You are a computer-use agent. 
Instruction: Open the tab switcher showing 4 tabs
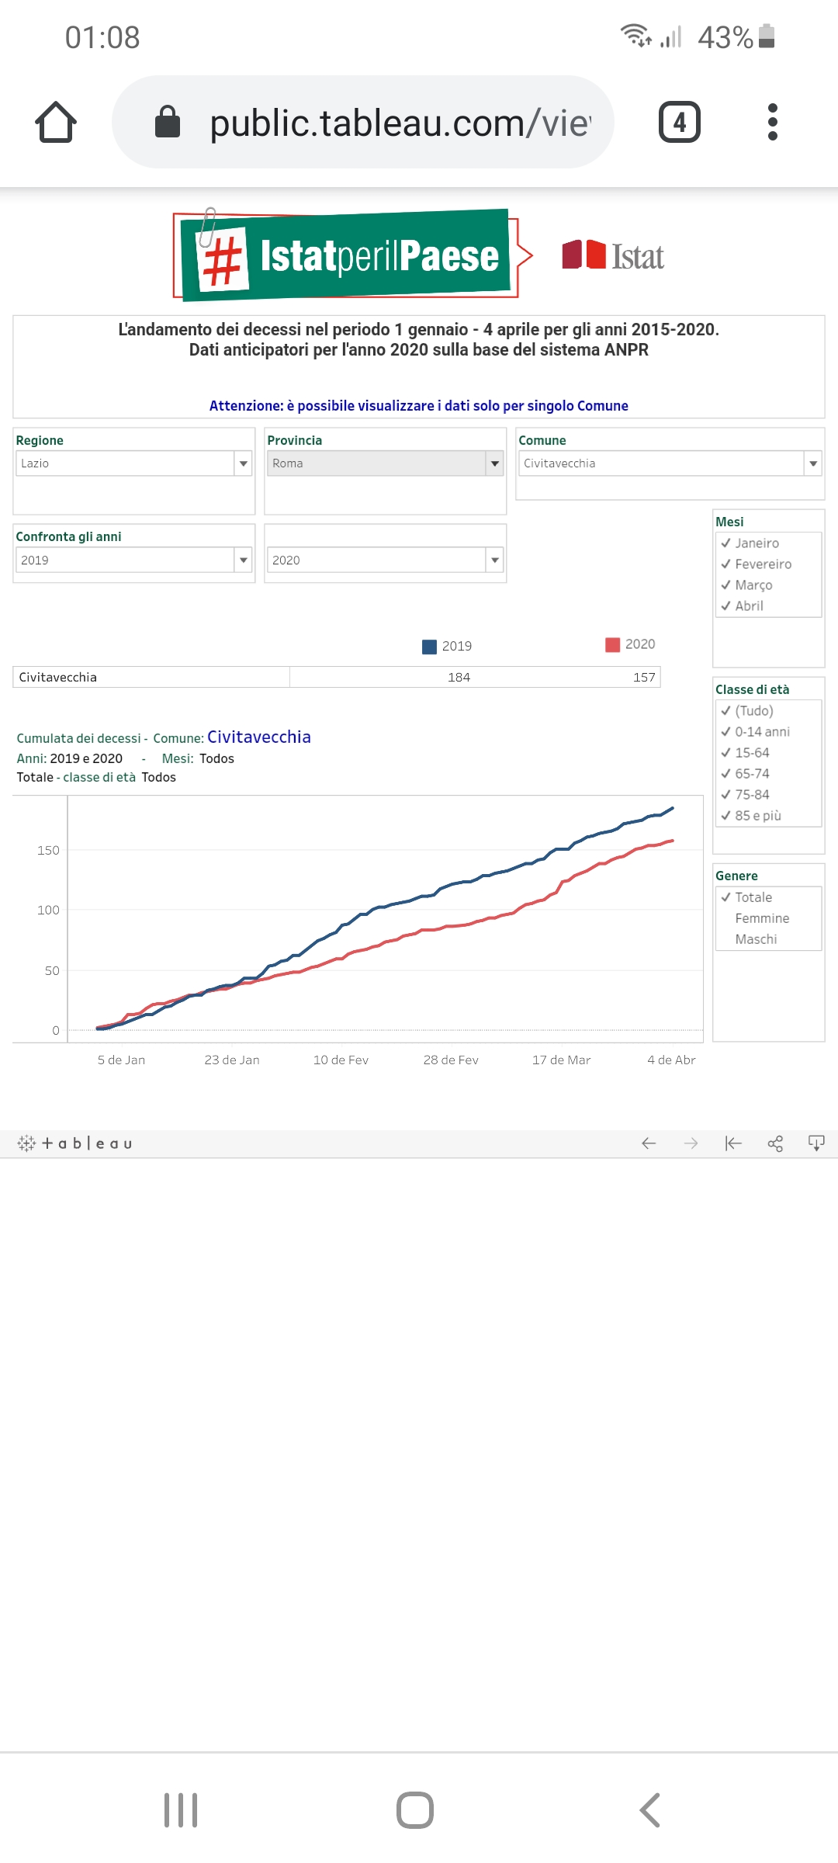pos(679,123)
